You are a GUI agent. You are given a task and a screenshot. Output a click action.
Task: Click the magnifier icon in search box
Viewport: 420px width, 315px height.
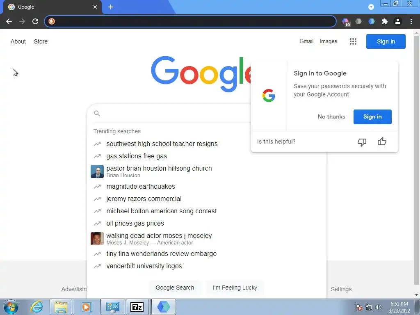point(97,114)
